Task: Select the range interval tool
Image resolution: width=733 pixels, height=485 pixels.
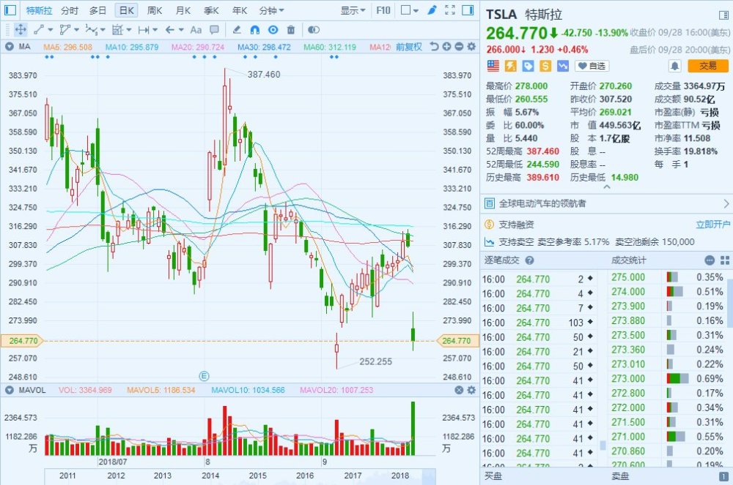Action: pos(144,30)
